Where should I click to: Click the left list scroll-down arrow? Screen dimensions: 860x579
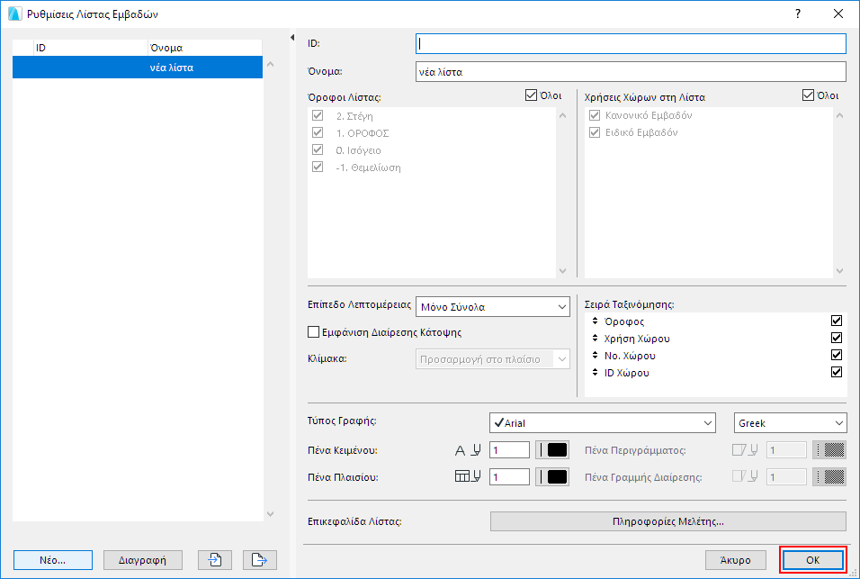tap(270, 513)
